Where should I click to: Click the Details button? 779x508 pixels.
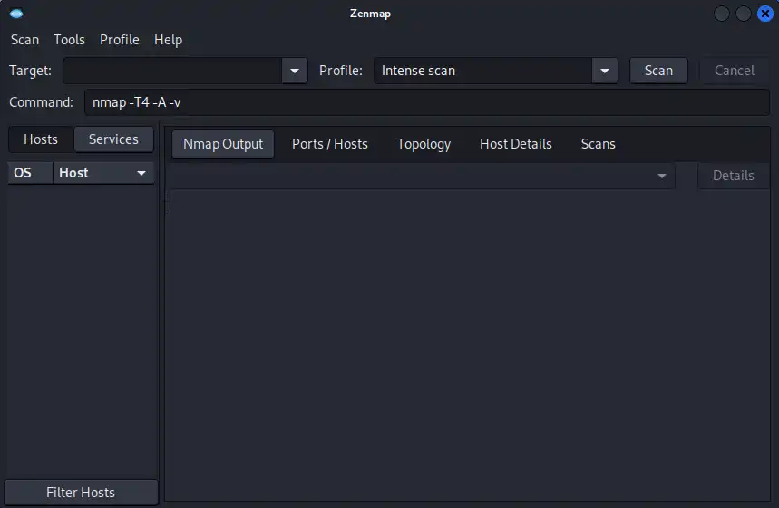tap(734, 176)
